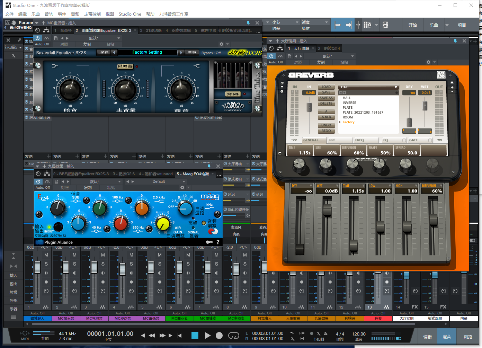Viewport: 482px width, 348px height.
Task: Switch to the 3 - 31段均衡 insert tab
Action: pyautogui.click(x=151, y=30)
